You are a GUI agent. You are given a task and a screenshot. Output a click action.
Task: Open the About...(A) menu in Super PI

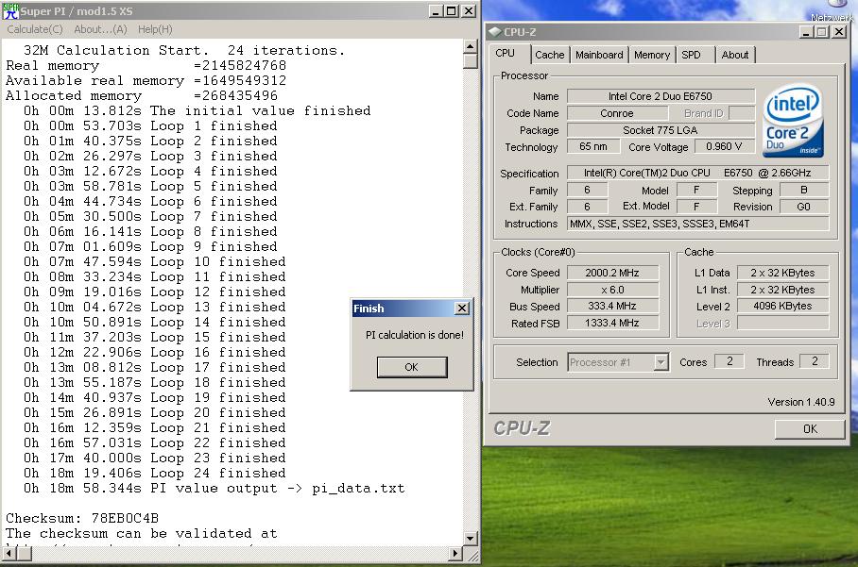100,29
